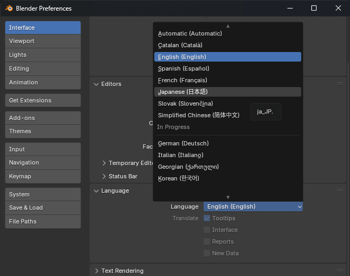Screen dimensions: 350x276
Task: Expand the Text Rendering panel
Action: pos(96,271)
